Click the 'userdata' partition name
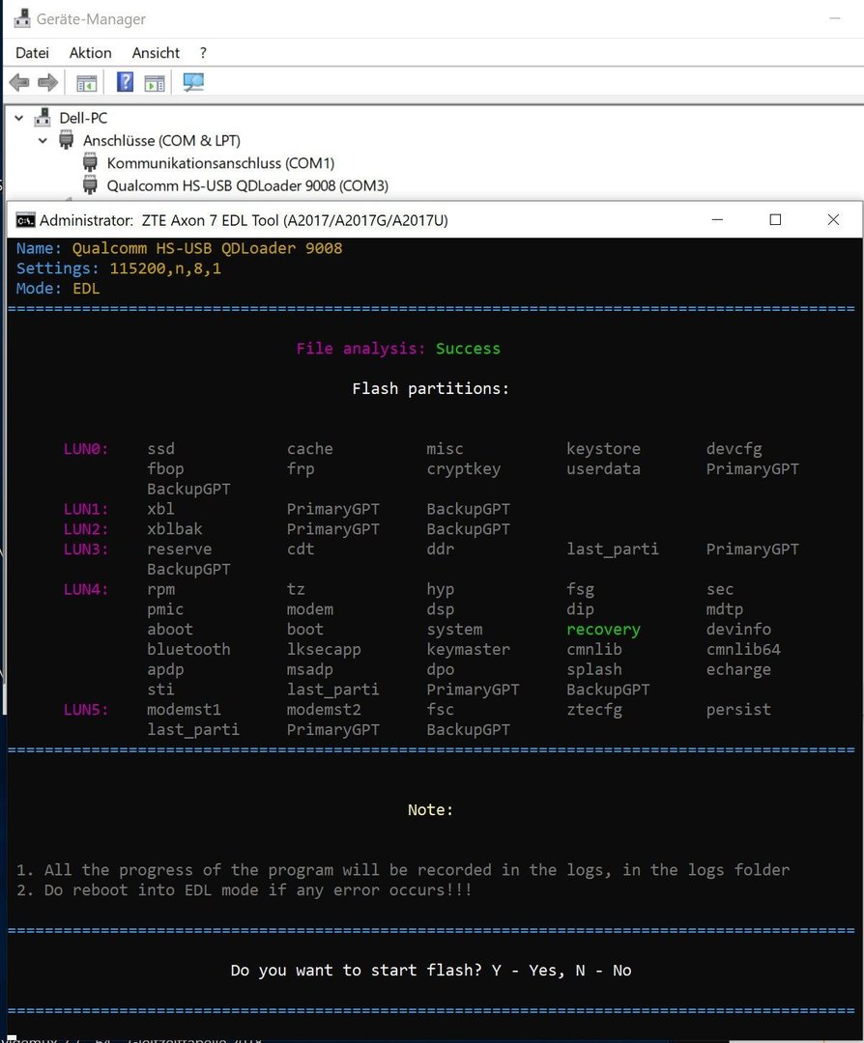The image size is (864, 1043). [604, 469]
